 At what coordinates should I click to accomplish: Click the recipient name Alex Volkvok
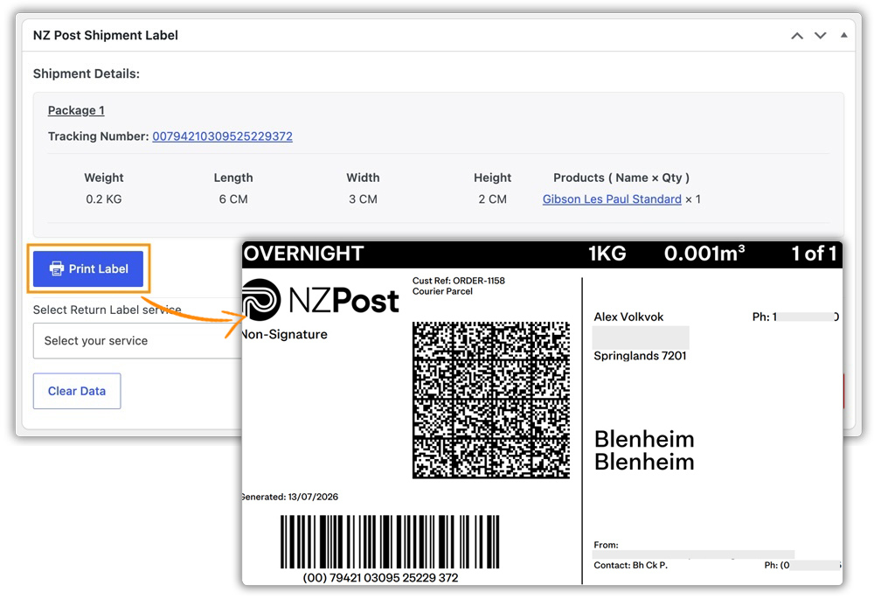(x=628, y=317)
